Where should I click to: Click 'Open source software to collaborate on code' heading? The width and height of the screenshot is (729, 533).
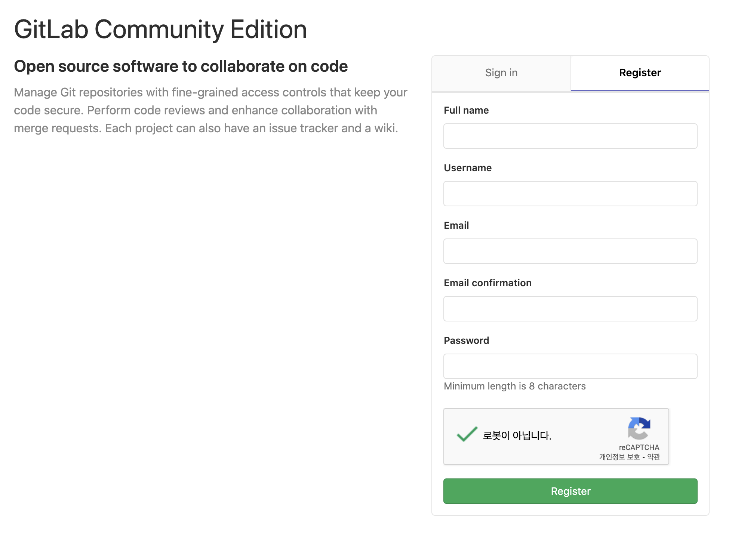181,67
